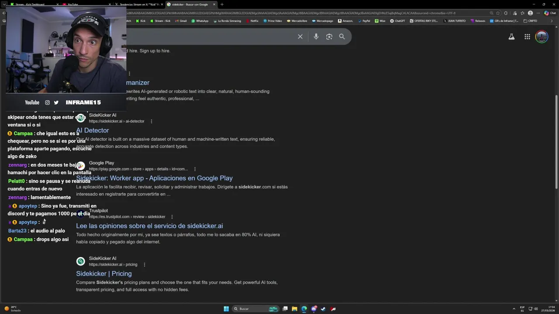Open Discord from the taskbar

tap(314, 309)
